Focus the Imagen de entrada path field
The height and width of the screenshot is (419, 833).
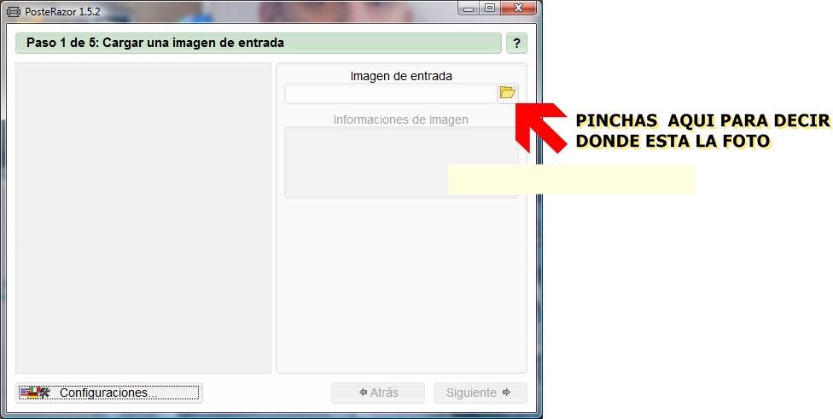[x=391, y=94]
